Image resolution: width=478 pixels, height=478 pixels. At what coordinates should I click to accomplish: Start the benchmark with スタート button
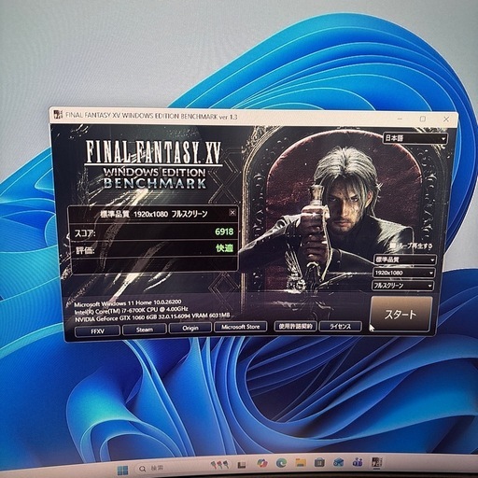click(401, 314)
